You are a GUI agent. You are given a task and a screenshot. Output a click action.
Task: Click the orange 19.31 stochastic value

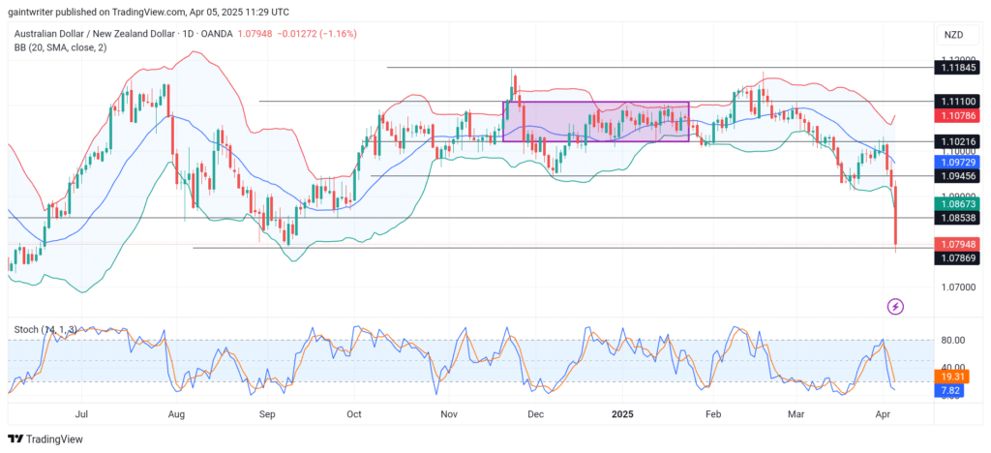pos(952,377)
